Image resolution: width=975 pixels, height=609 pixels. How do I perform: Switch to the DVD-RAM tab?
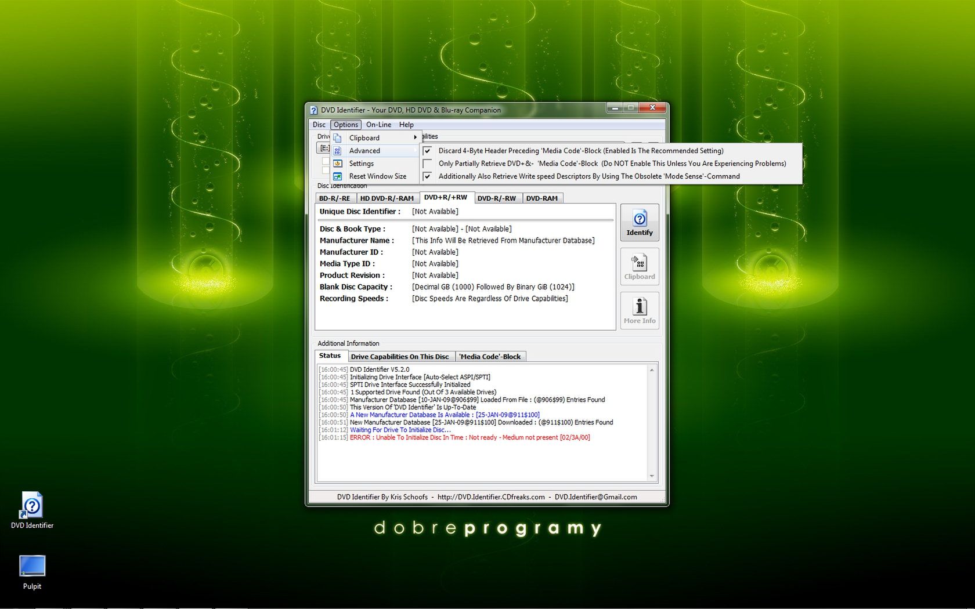[542, 198]
